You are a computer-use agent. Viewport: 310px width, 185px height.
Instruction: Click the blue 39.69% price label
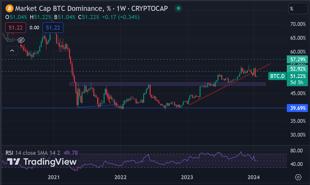tap(297, 108)
